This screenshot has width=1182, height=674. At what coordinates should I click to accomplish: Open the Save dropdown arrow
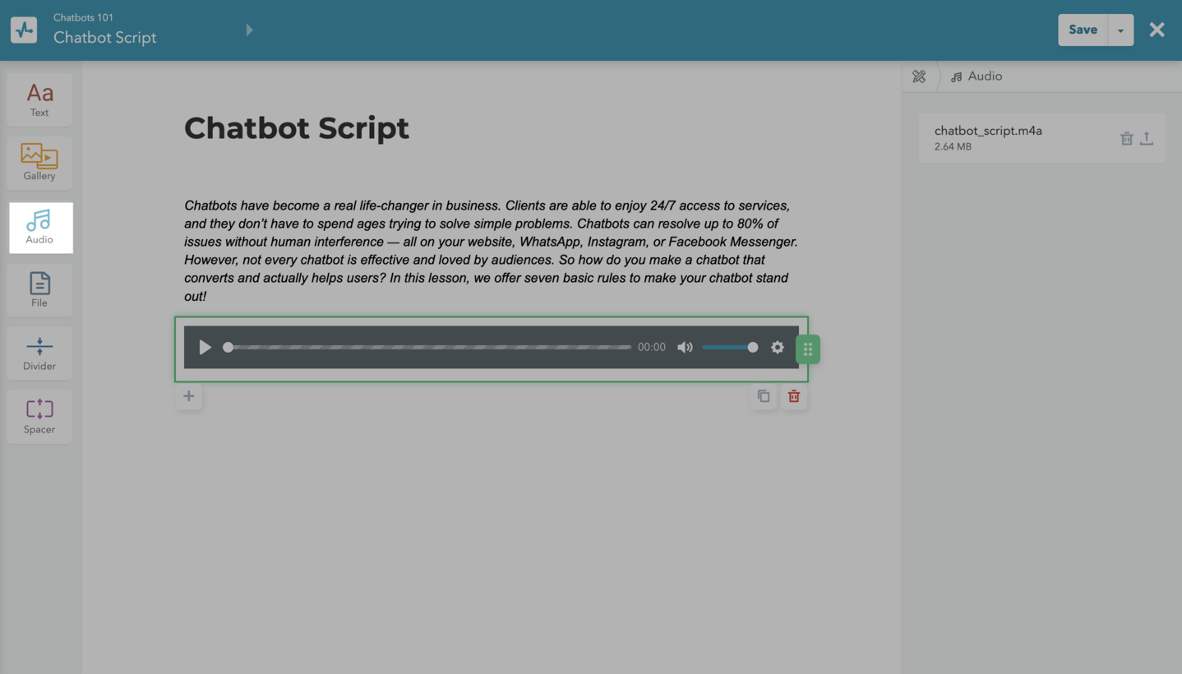coord(1120,30)
